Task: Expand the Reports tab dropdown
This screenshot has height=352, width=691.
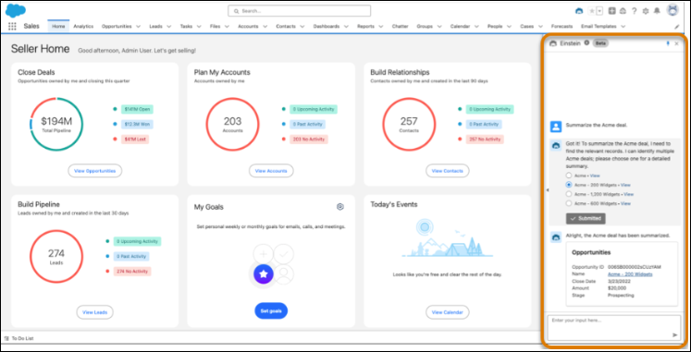Action: pos(381,27)
